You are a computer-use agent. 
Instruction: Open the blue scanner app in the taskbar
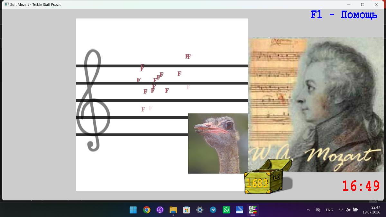pos(240,210)
